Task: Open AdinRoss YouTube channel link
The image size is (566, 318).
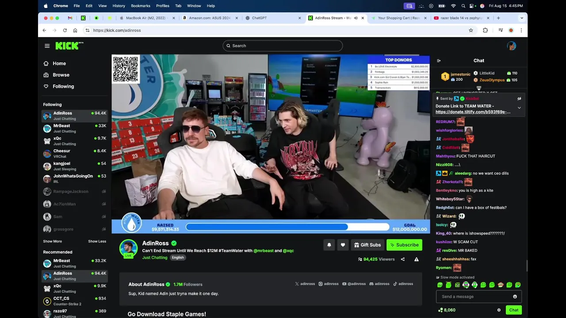Action: tap(354, 284)
